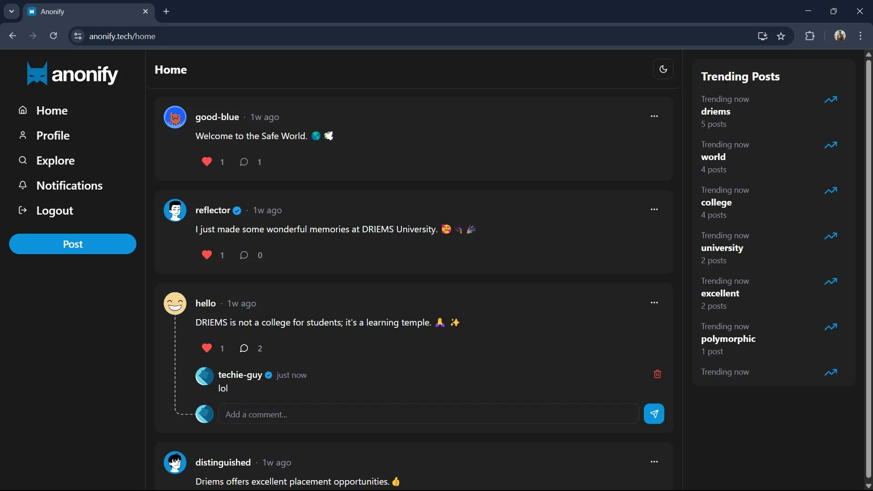Like good-blue's post with the heart
Screen dimensions: 873x491
point(207,162)
